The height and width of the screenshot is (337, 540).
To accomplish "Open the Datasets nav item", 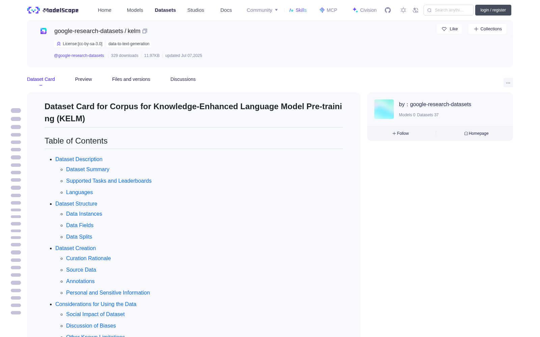I will click(165, 10).
